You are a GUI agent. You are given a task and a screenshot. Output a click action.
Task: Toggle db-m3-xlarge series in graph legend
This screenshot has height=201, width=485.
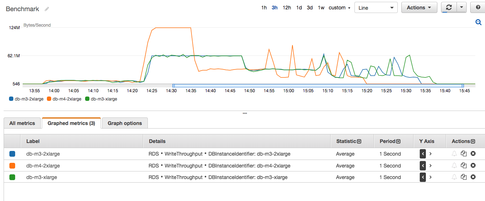coord(101,99)
